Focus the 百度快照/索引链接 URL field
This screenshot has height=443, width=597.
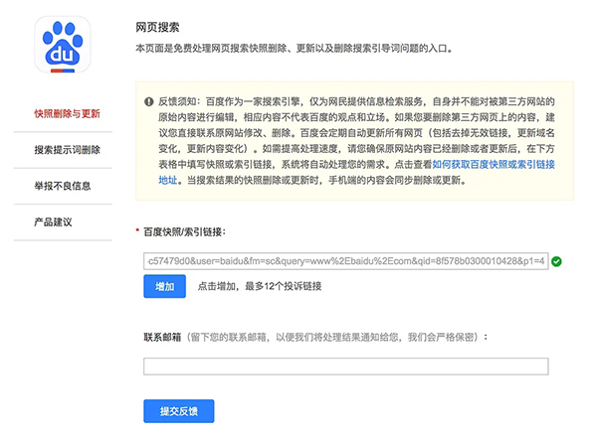[345, 261]
